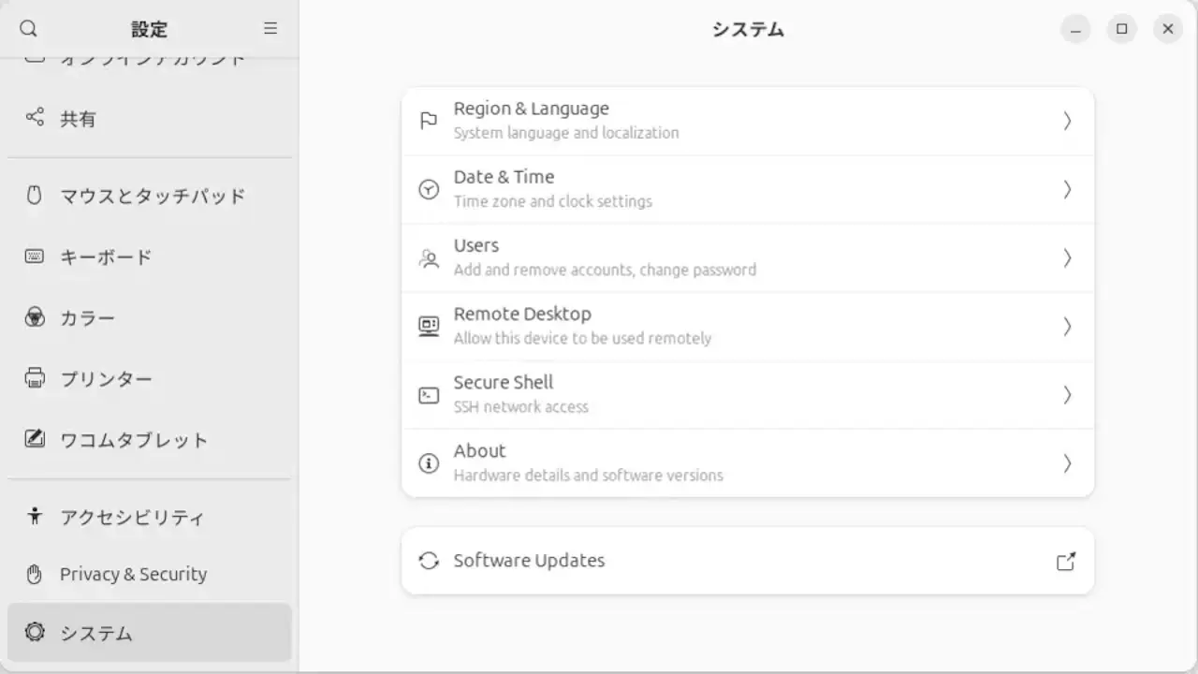The height and width of the screenshot is (674, 1198).
Task: Open Software Updates via external link icon
Action: click(1066, 561)
